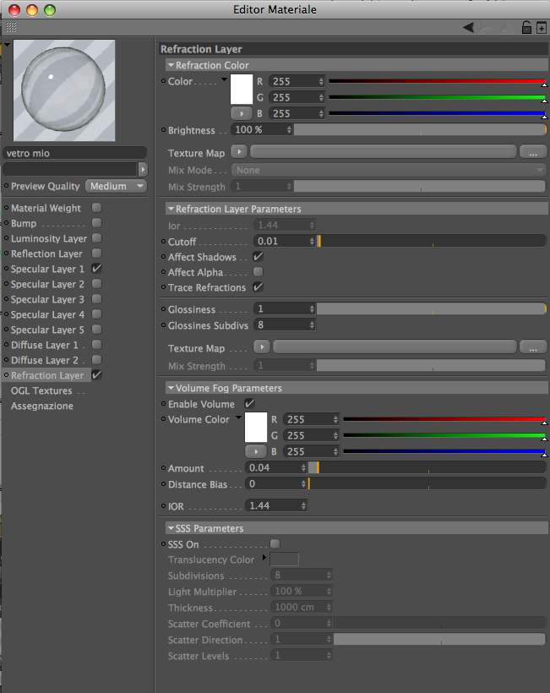The image size is (550, 693).
Task: Click the white Volume Color swatch
Action: tap(256, 428)
